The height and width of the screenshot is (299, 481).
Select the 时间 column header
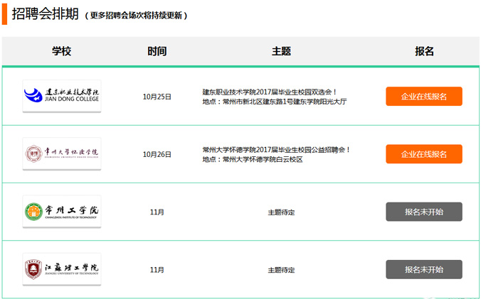tap(157, 51)
